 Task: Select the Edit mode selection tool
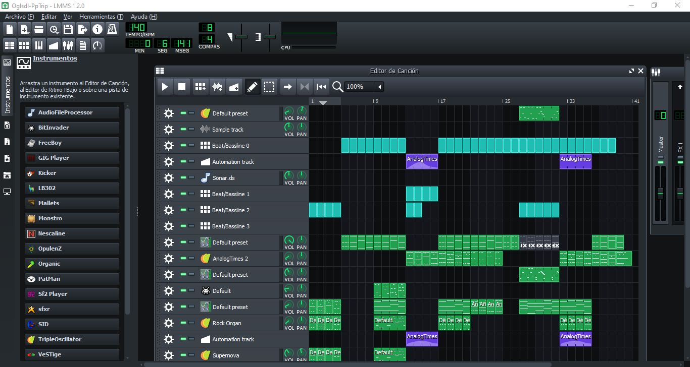[x=269, y=87]
